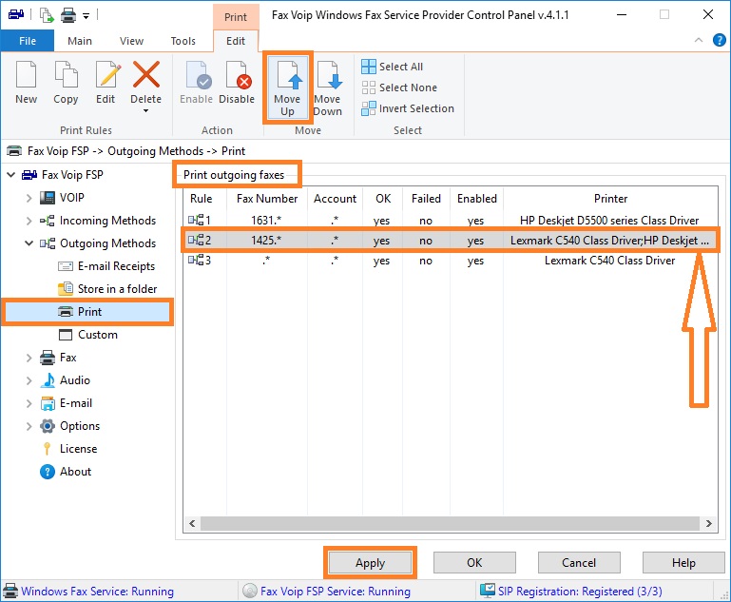Open E-mail Receipts in the tree
This screenshot has width=731, height=602.
click(106, 266)
